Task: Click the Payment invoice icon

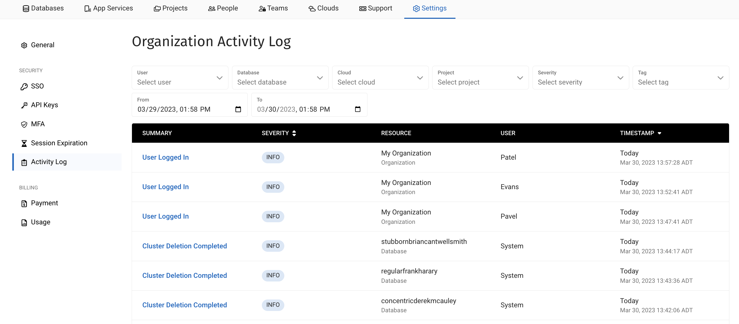Action: (x=24, y=203)
